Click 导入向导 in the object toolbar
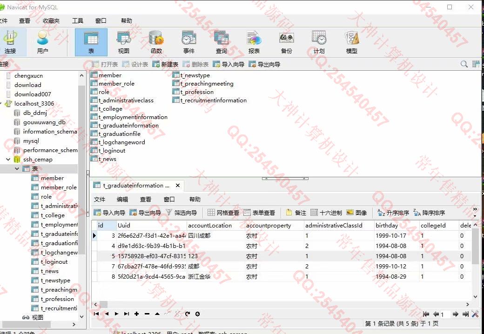This screenshot has height=334, width=484. tap(229, 64)
